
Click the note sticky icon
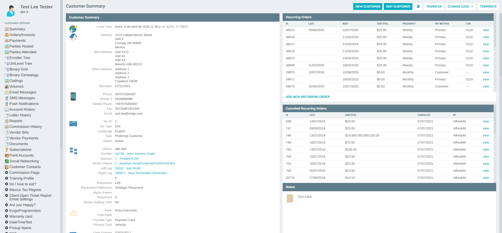290,199
